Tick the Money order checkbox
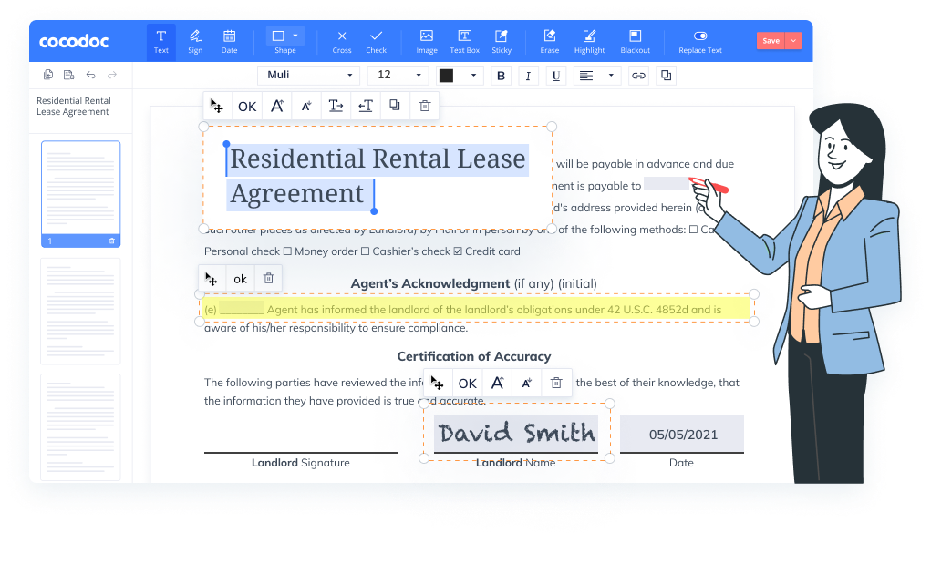 tap(287, 251)
